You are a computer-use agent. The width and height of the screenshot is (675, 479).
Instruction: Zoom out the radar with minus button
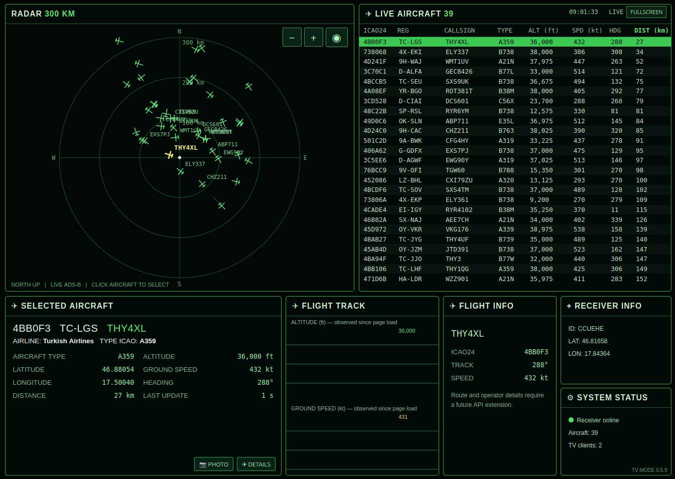click(292, 38)
